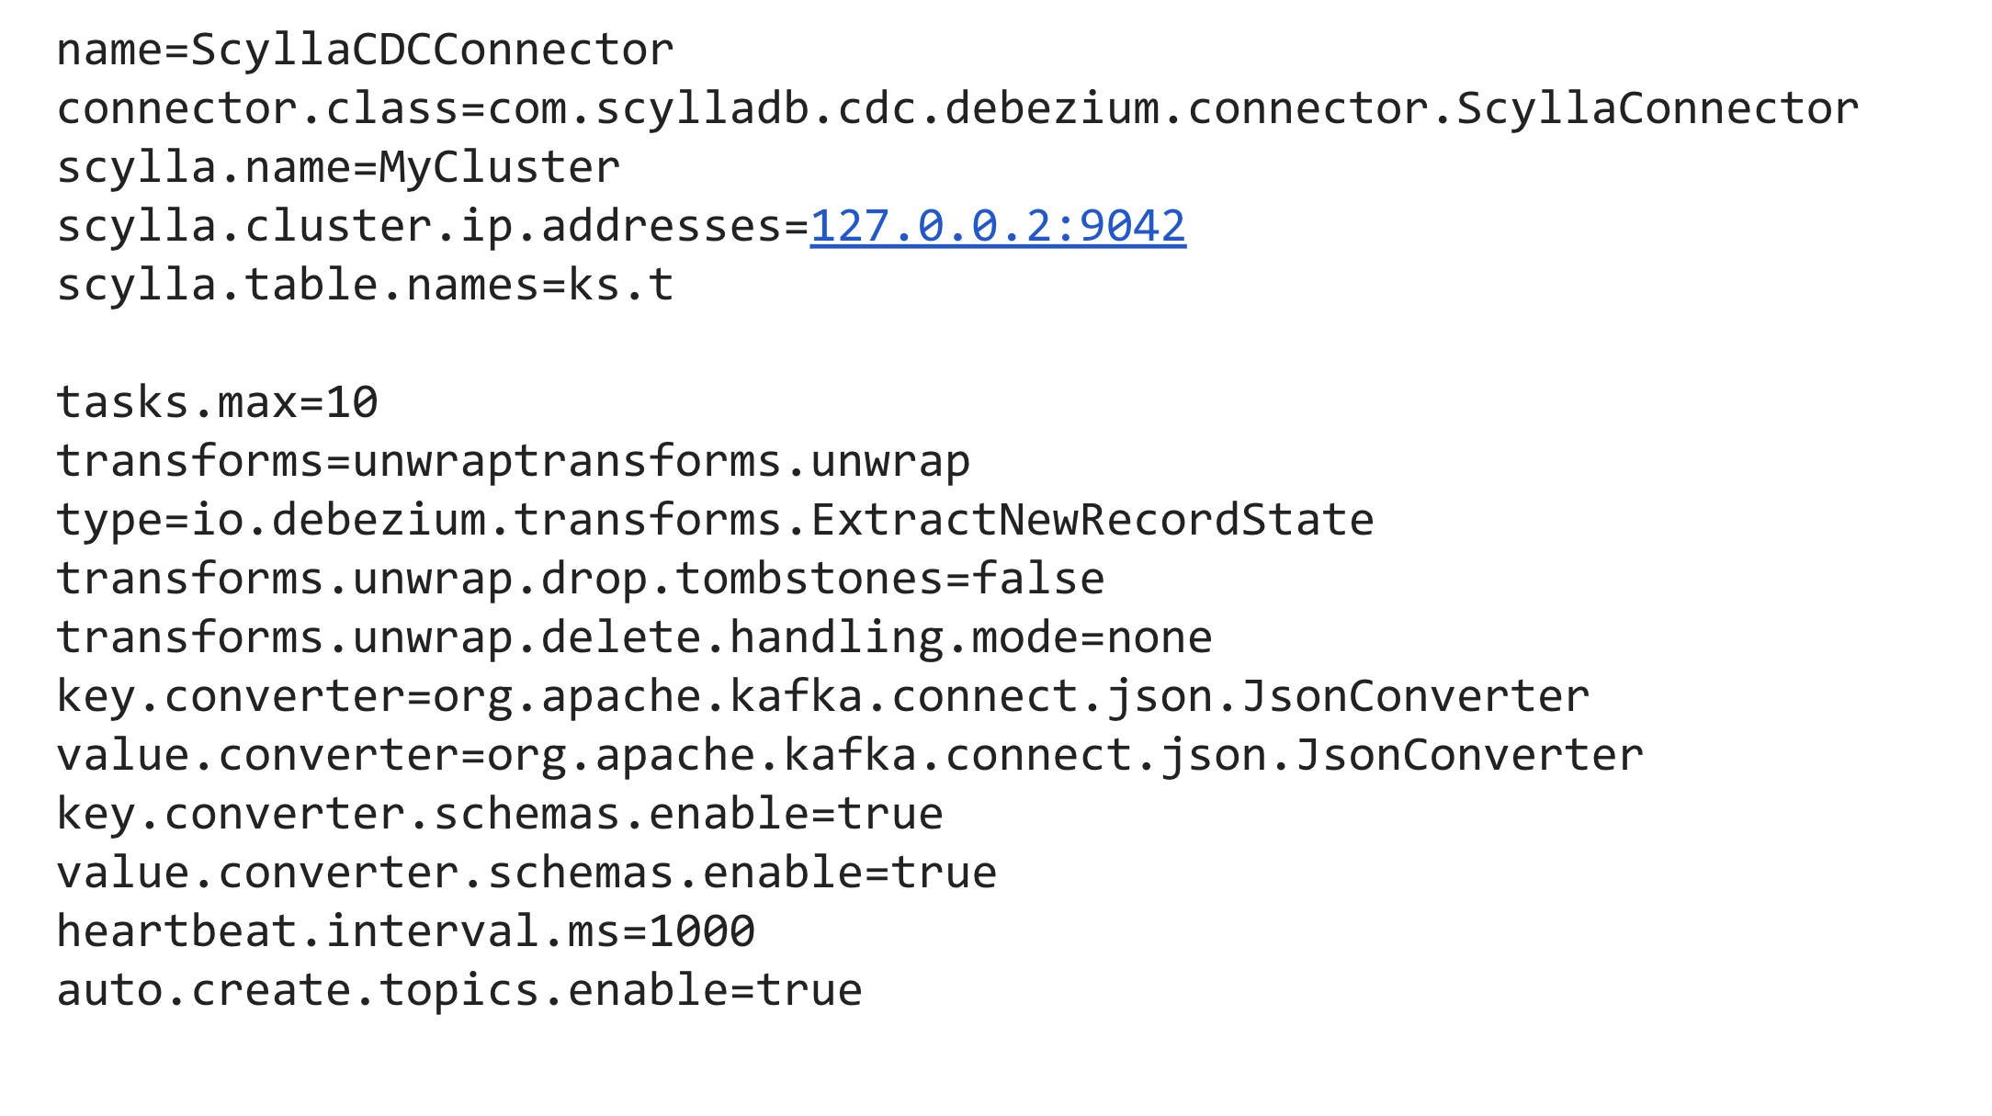Click the delete.handling.mode=none line
Image resolution: width=1992 pixels, height=1116 pixels.
(635, 637)
